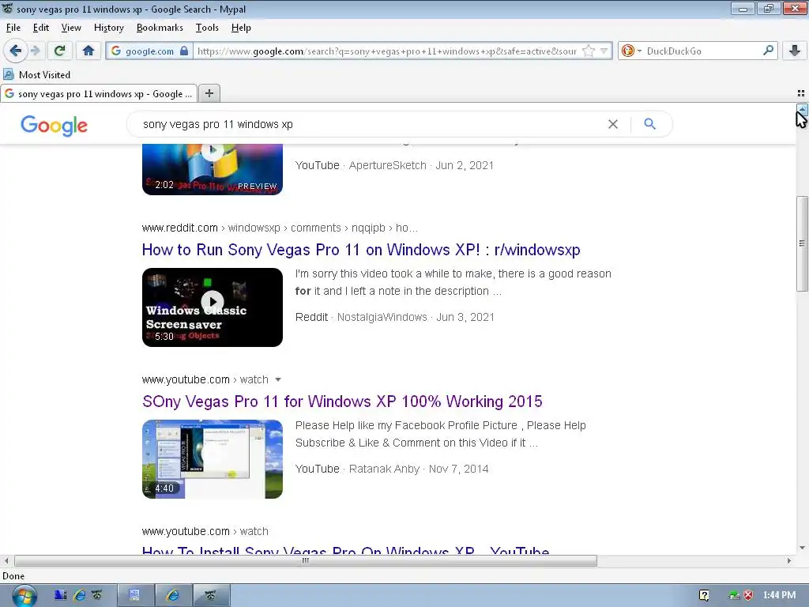Open the Tools menu
Viewport: 809px width, 607px height.
click(x=207, y=28)
